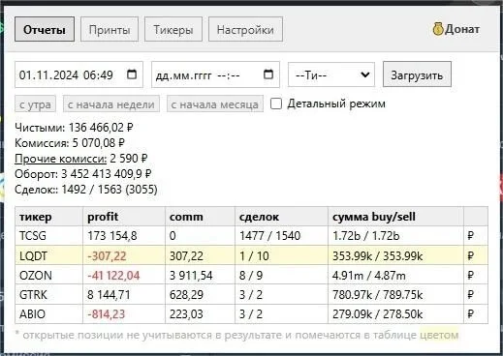Open the Настройки tab
503x356 pixels.
pos(245,29)
